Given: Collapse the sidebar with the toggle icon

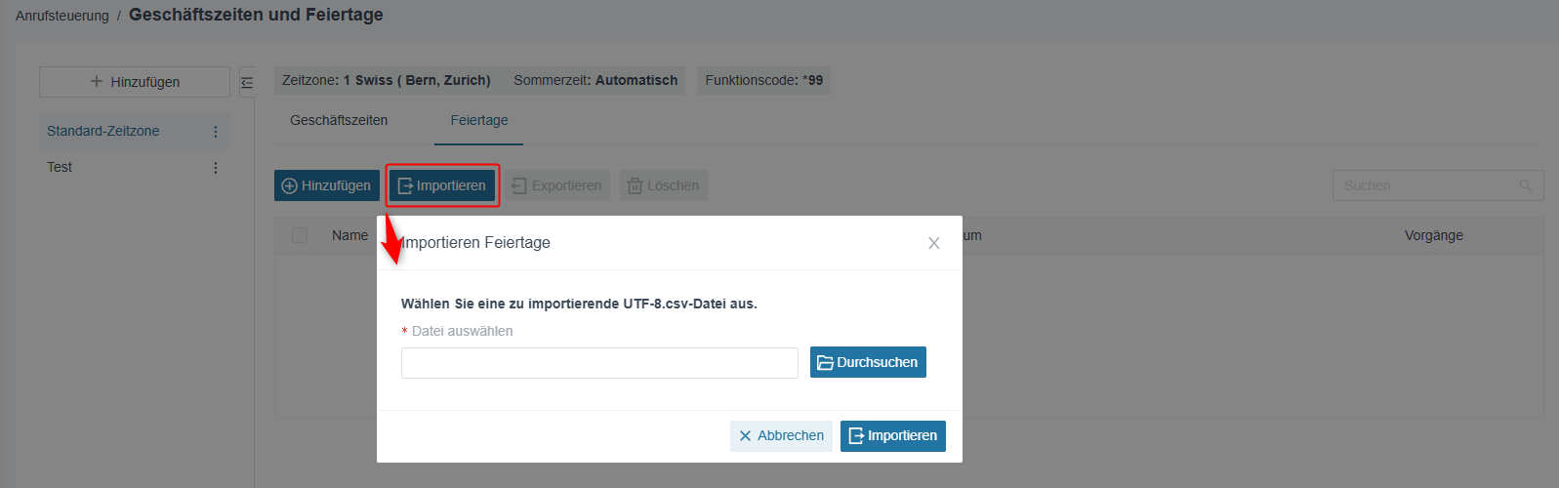Looking at the screenshot, I should [x=247, y=83].
